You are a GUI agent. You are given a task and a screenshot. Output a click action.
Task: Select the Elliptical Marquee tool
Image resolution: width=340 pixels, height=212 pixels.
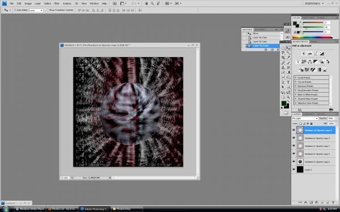[x=283, y=48]
